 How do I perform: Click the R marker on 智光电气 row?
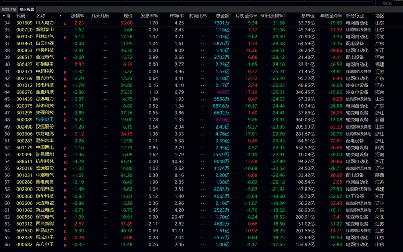point(65,79)
